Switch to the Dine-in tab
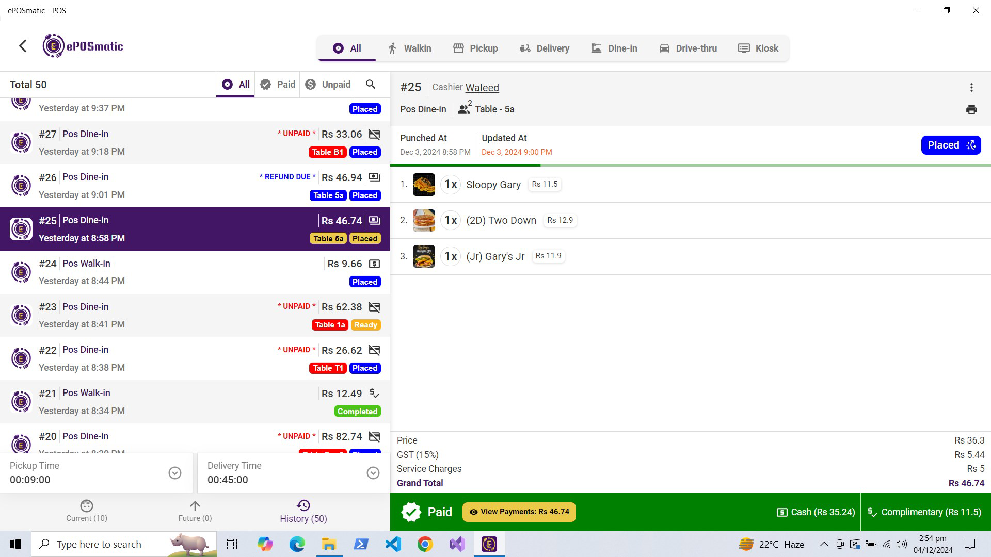 (x=614, y=48)
